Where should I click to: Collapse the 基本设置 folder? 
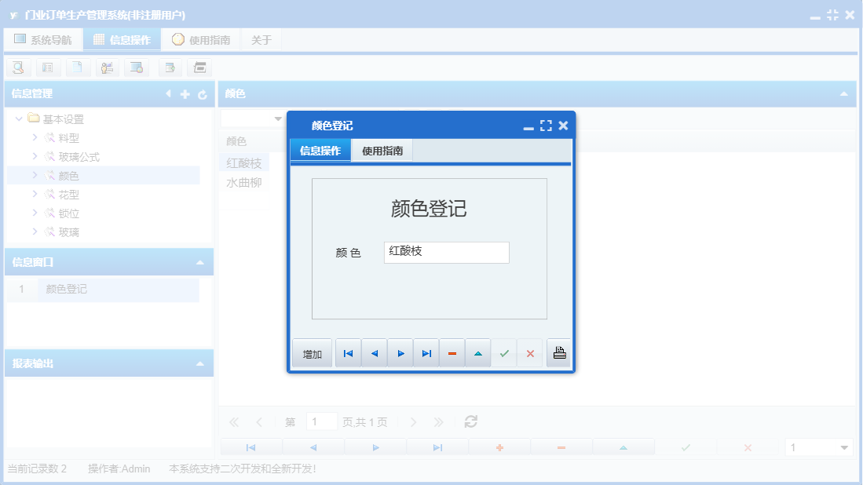[19, 119]
